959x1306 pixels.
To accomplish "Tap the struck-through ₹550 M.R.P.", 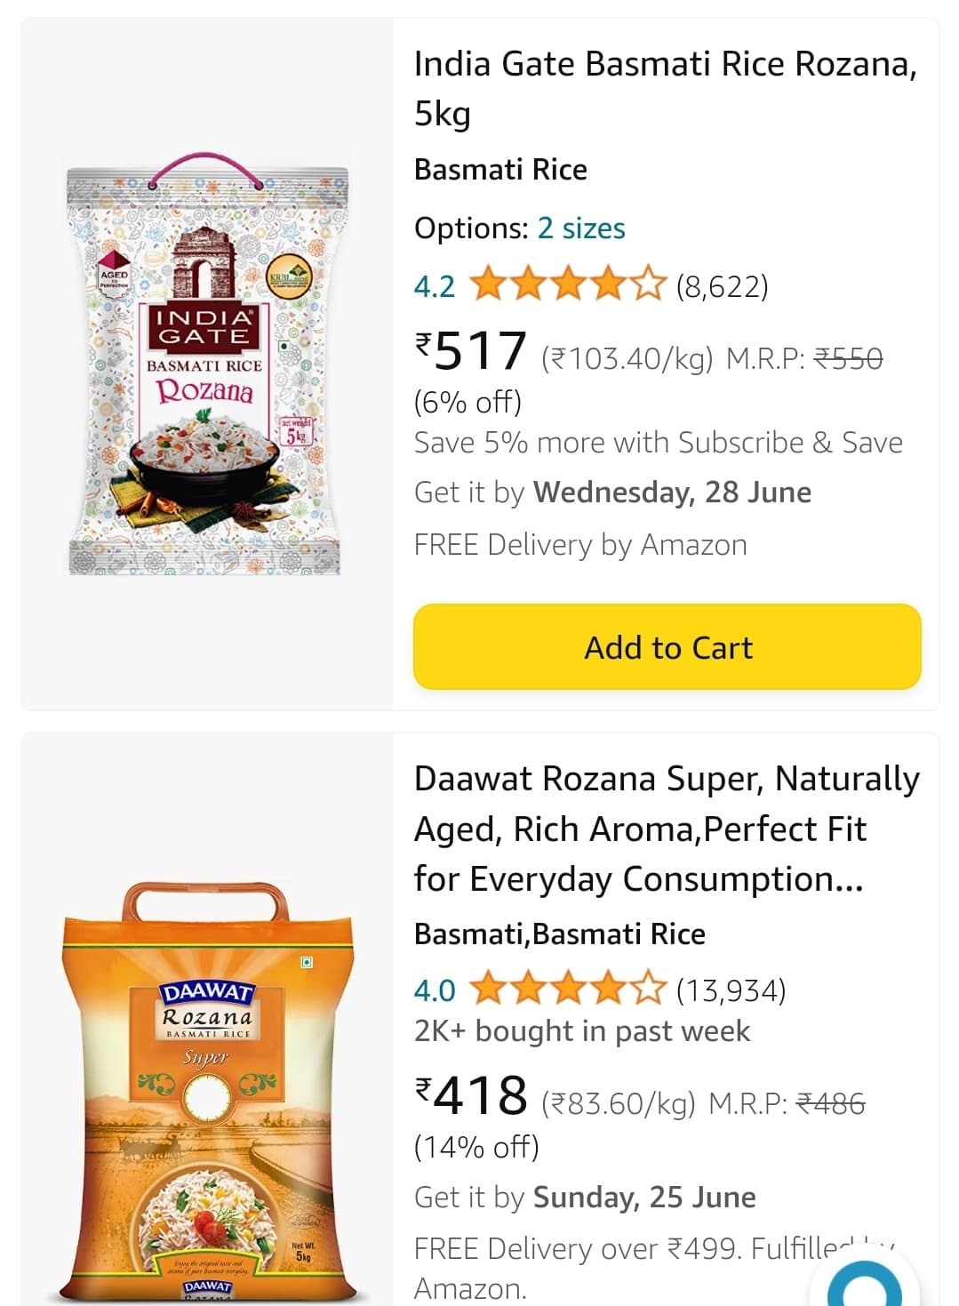I will [848, 358].
